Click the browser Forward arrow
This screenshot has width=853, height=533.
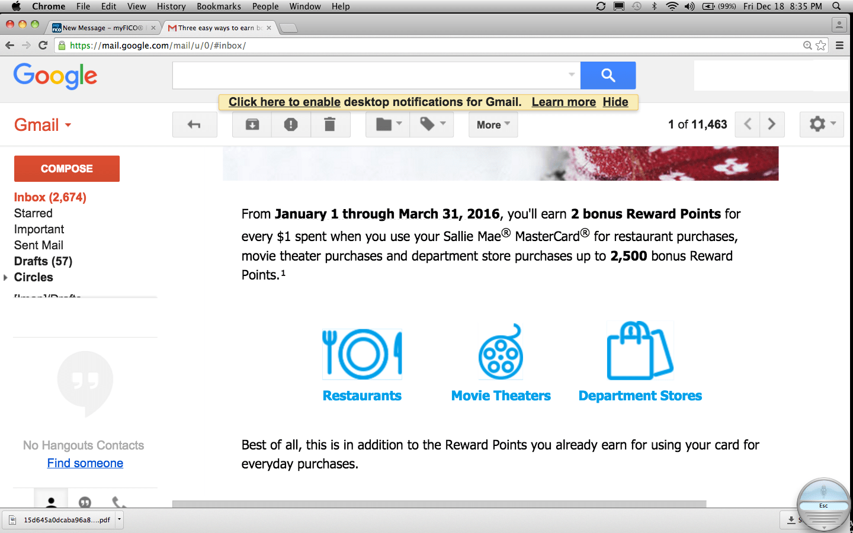click(26, 45)
